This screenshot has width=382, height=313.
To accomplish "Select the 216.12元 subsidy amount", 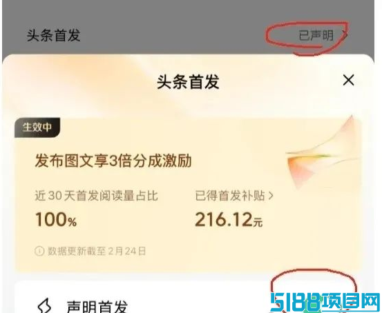I will [x=229, y=220].
